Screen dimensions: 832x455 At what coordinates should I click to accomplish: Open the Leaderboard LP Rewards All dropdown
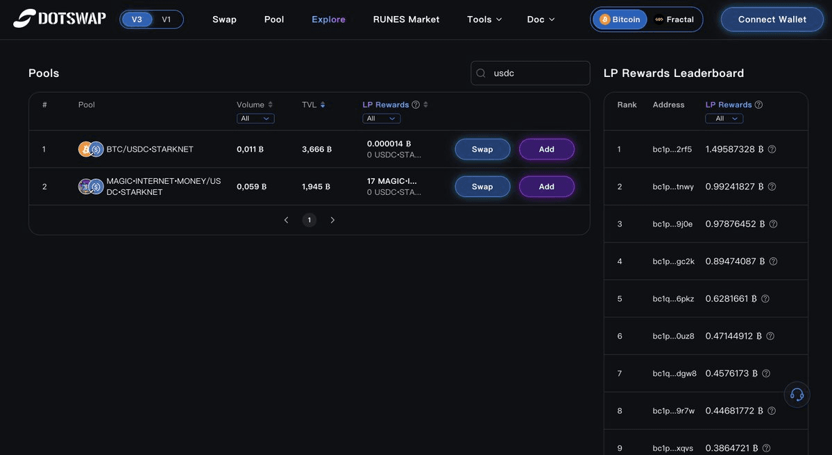point(724,118)
